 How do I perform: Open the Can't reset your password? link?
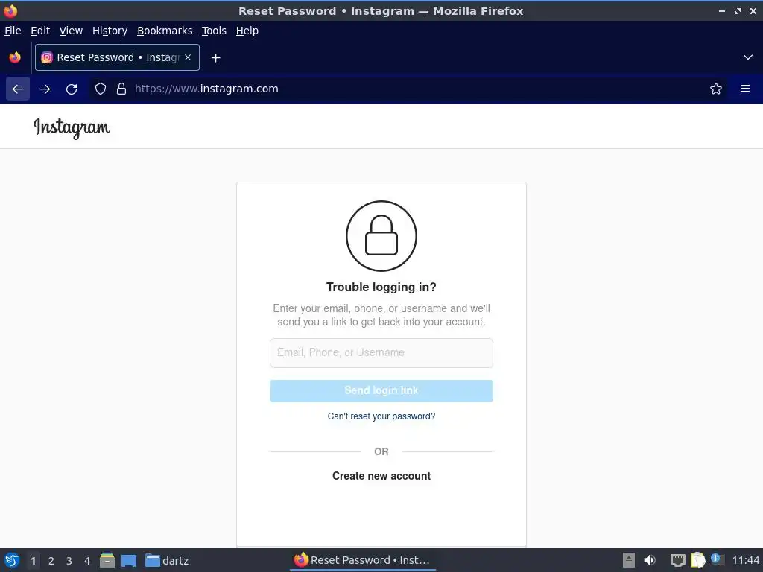381,416
